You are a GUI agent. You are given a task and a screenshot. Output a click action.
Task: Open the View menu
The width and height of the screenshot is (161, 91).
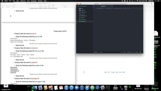pos(18,1)
